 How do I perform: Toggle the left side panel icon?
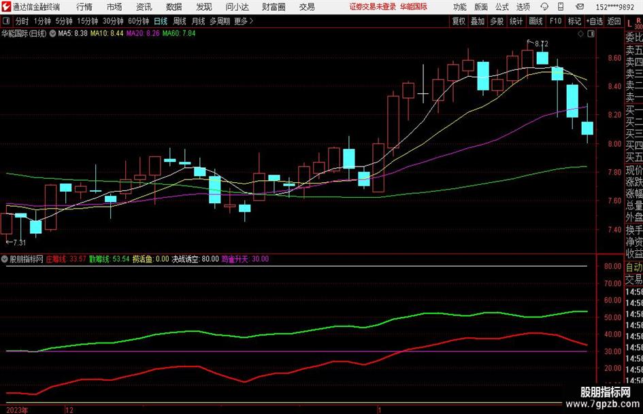(5, 21)
